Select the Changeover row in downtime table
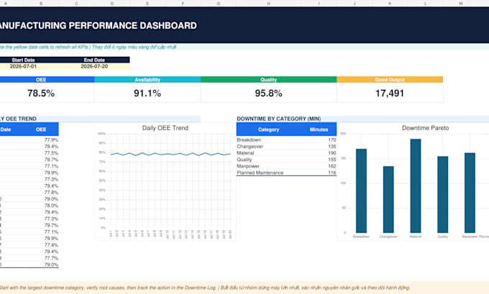This screenshot has height=294, width=489. click(286, 147)
